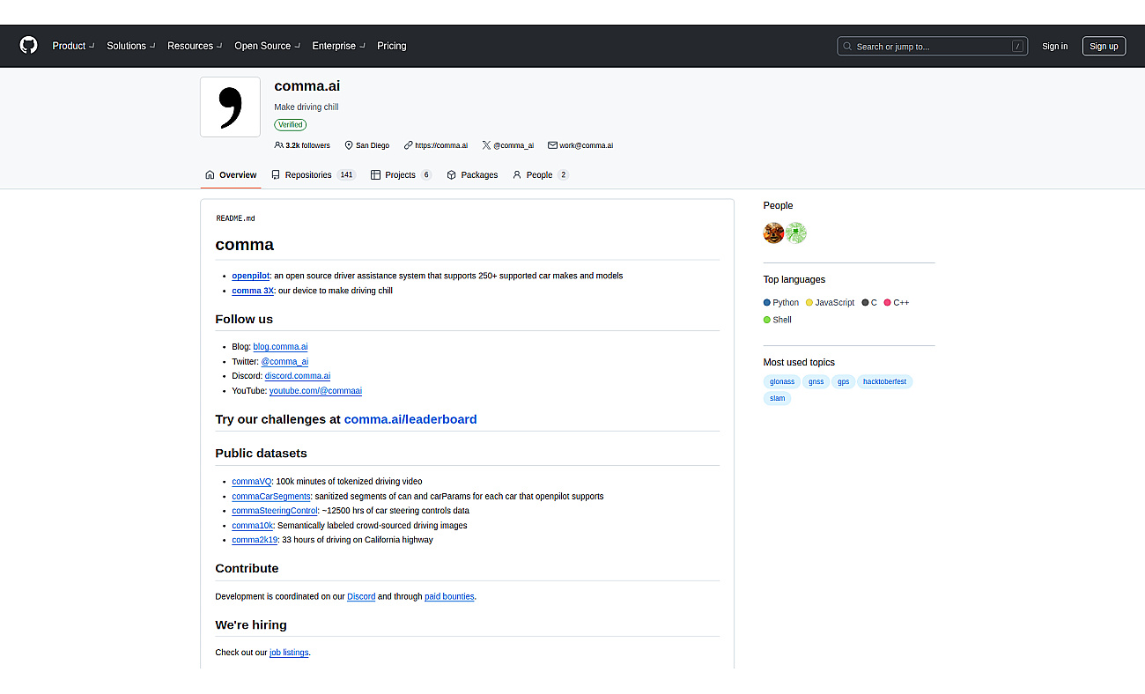Filter by C++ language

(x=897, y=303)
